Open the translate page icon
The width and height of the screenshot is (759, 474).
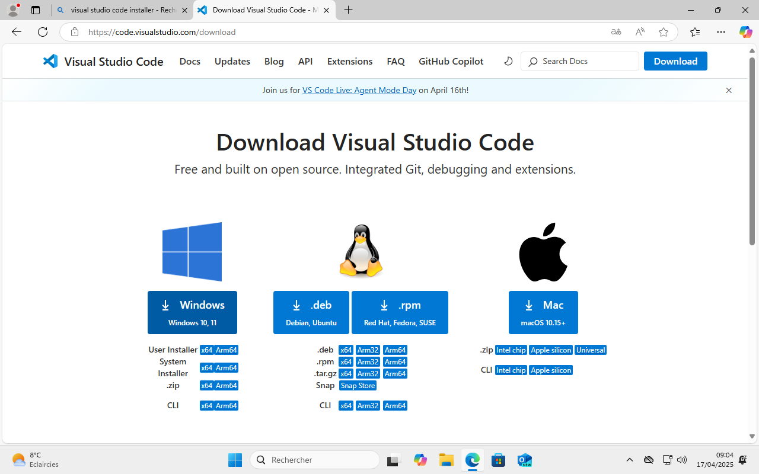click(x=616, y=32)
